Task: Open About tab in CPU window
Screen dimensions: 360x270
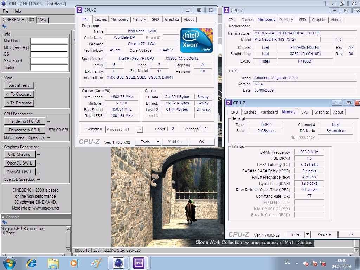Action: point(189,19)
